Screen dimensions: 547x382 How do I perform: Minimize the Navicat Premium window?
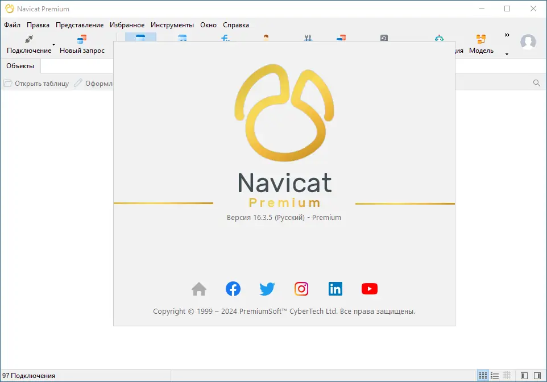482,9
